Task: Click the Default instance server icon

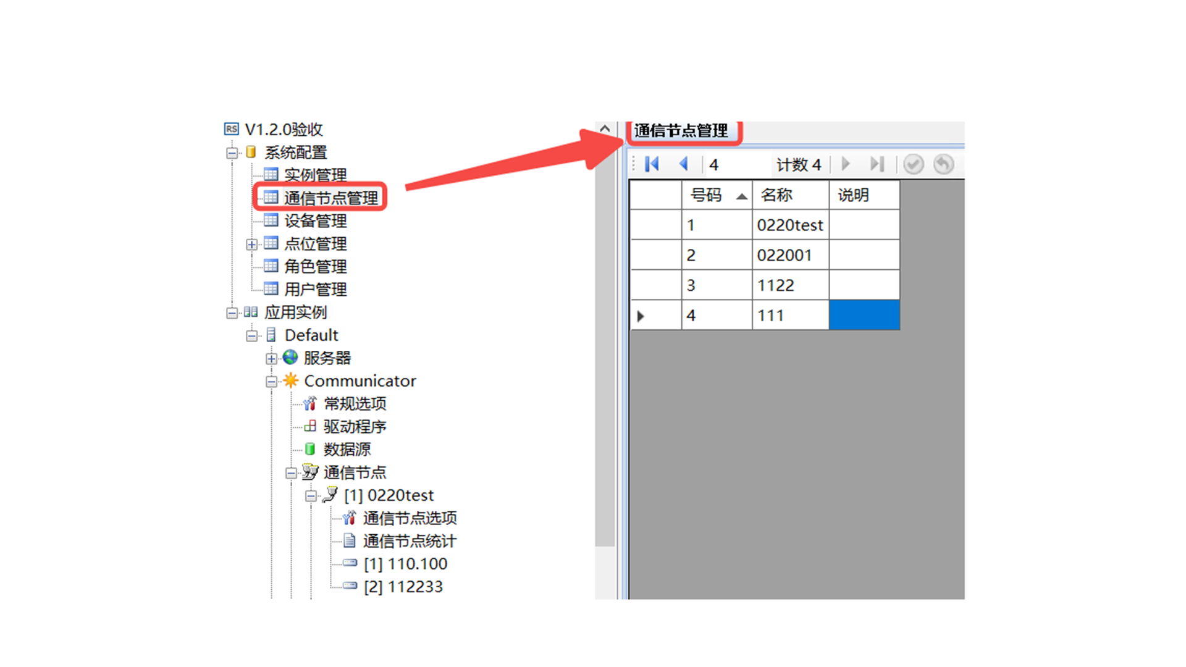Action: [271, 335]
